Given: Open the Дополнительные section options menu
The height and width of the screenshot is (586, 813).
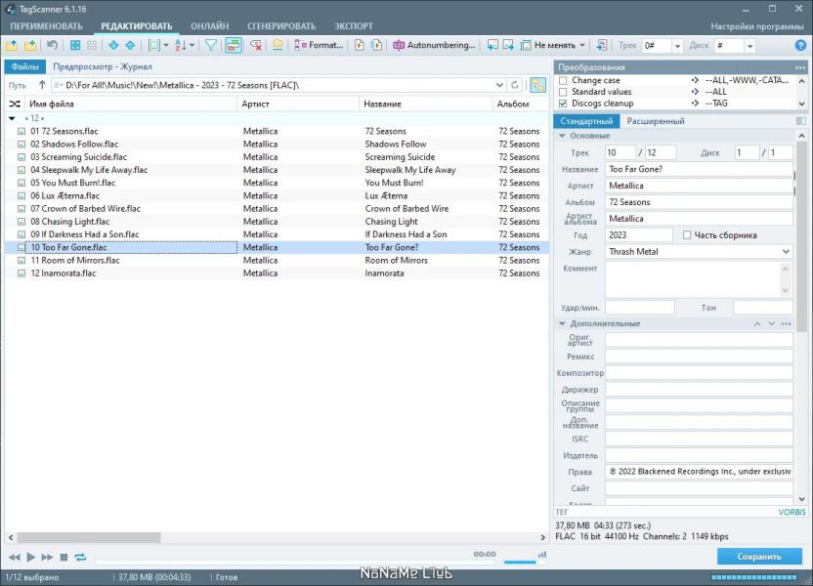Looking at the screenshot, I should coord(786,324).
